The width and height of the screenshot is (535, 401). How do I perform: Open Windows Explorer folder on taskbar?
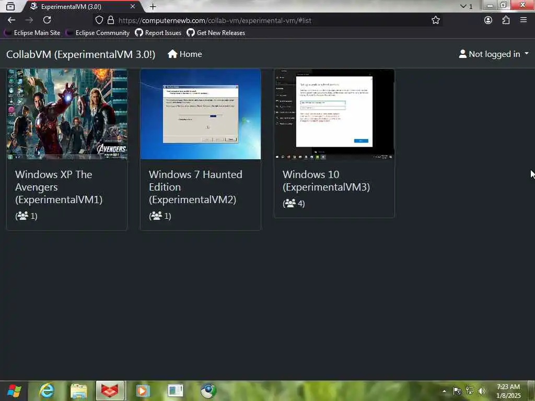[x=79, y=391]
